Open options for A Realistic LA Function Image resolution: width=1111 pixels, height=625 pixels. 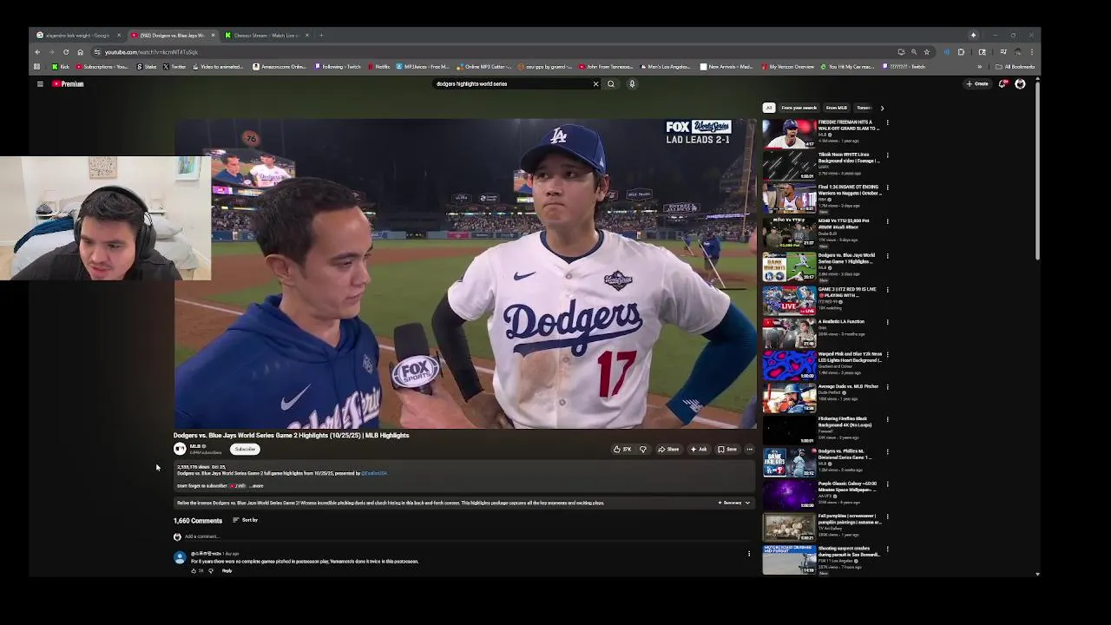(x=887, y=322)
